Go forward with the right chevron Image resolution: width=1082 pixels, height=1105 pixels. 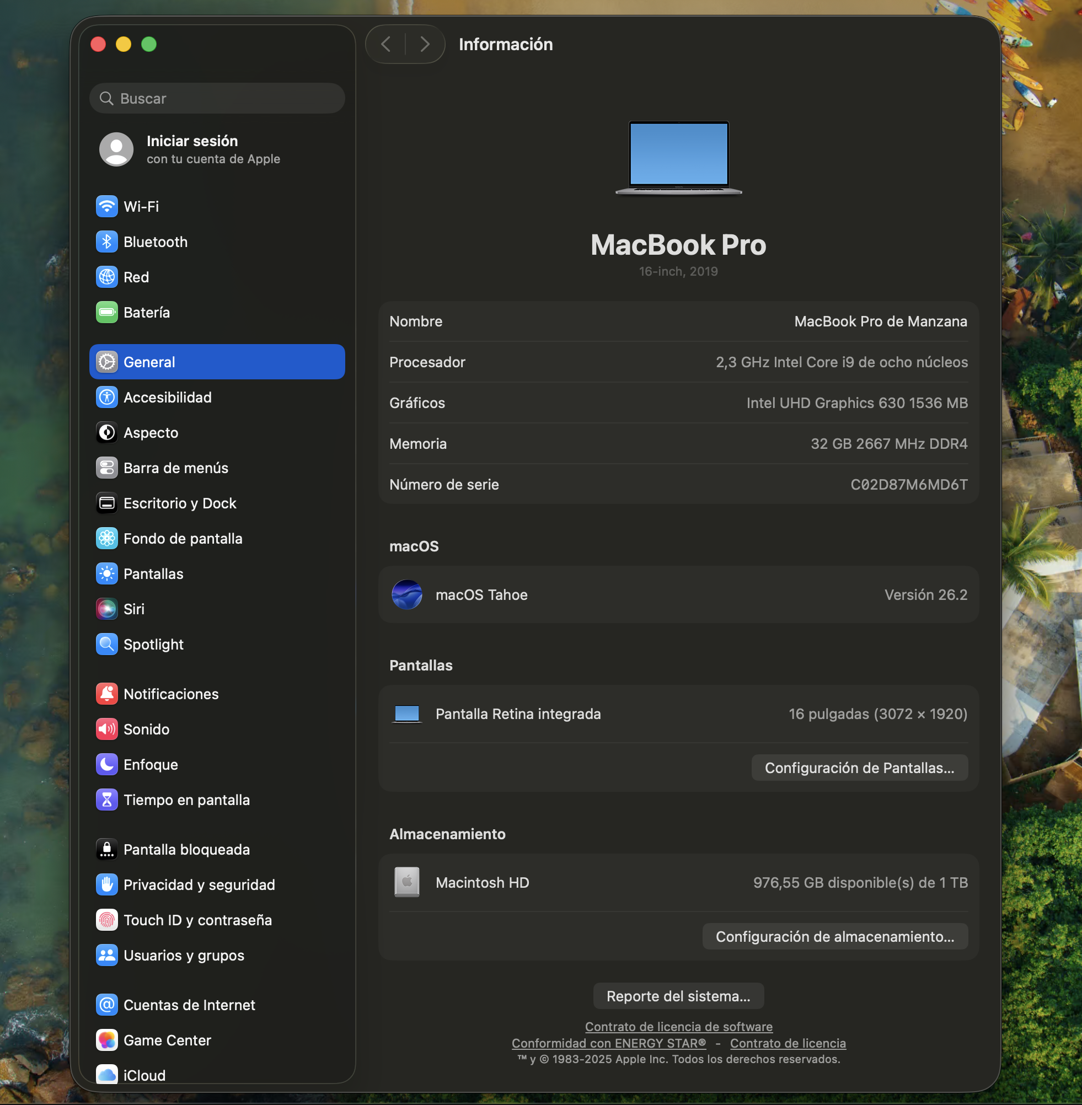[424, 44]
